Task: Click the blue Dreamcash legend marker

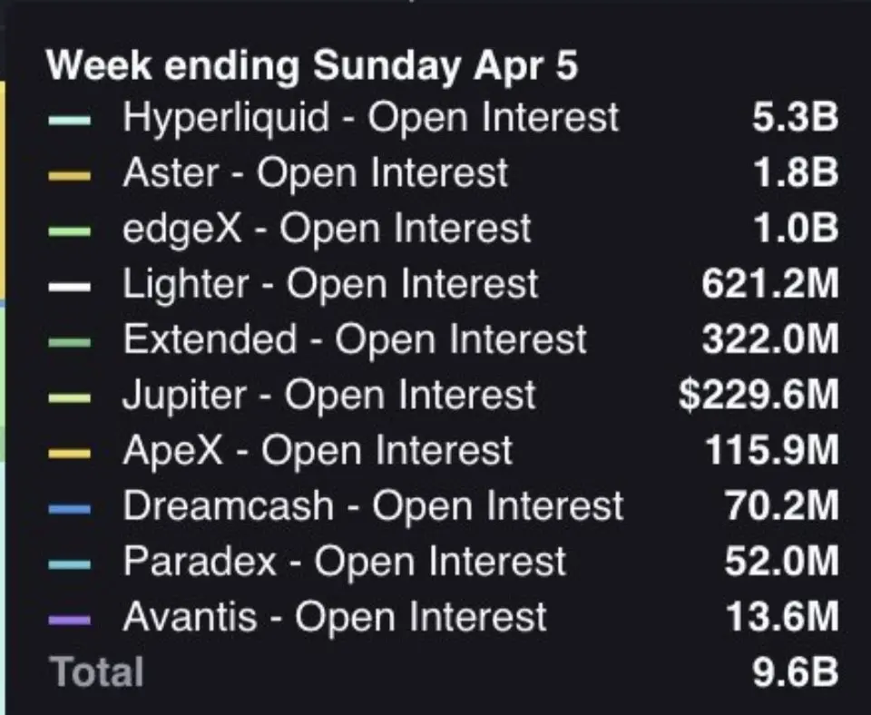Action: click(70, 509)
